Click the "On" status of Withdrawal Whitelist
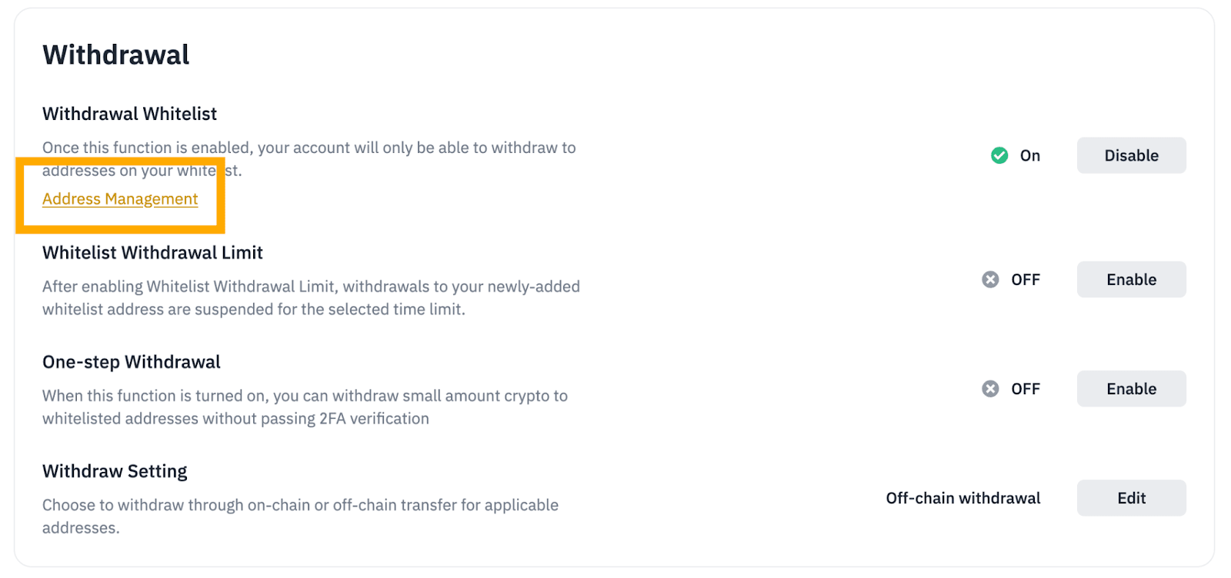The height and width of the screenshot is (578, 1231). pyautogui.click(x=1029, y=156)
